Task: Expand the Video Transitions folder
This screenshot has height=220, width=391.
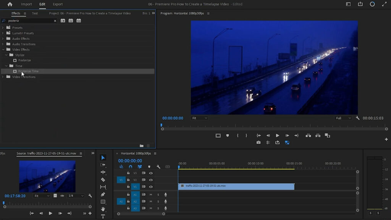Action: tap(3, 77)
